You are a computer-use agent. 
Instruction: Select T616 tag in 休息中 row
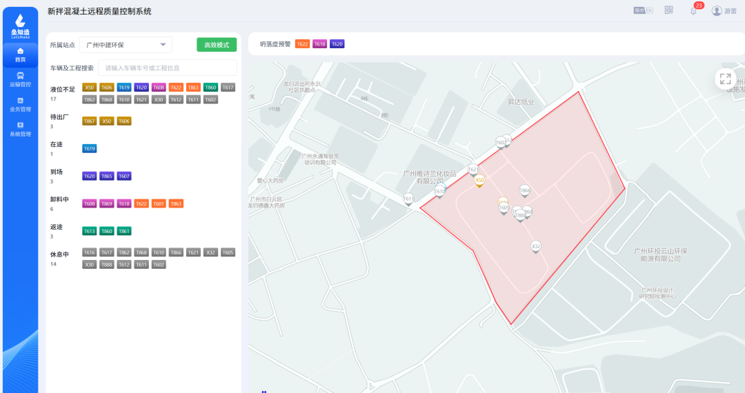coord(89,252)
